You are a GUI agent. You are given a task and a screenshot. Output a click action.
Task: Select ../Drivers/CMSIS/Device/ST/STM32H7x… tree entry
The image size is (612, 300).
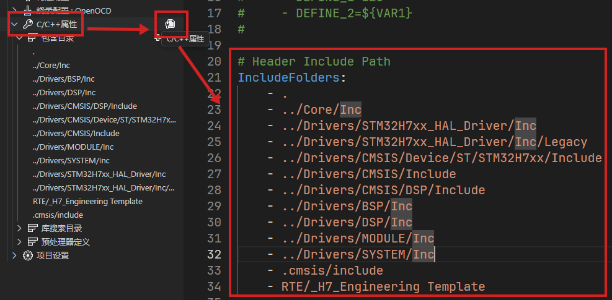tap(104, 119)
